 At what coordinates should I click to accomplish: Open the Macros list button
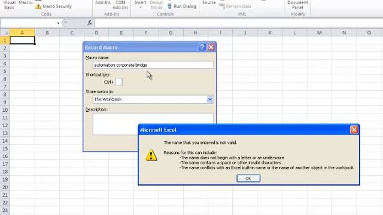[26, 2]
